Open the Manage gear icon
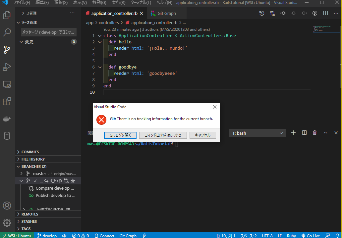342x238 pixels. point(7,222)
